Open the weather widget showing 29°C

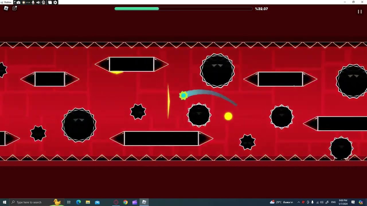click(x=281, y=202)
